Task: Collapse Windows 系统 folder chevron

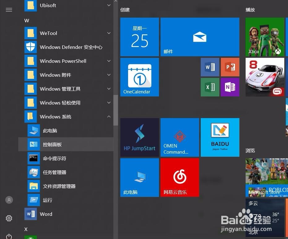Action: pos(109,117)
